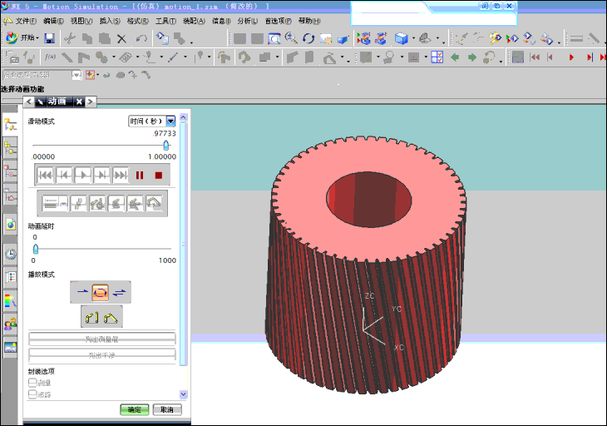Toggle the checkbox below 测量
The width and height of the screenshot is (607, 426).
pyautogui.click(x=32, y=394)
